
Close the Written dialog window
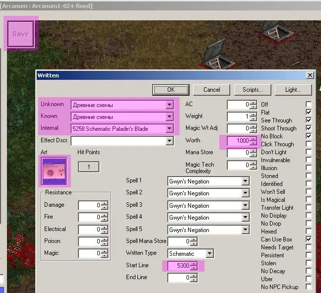(310, 75)
